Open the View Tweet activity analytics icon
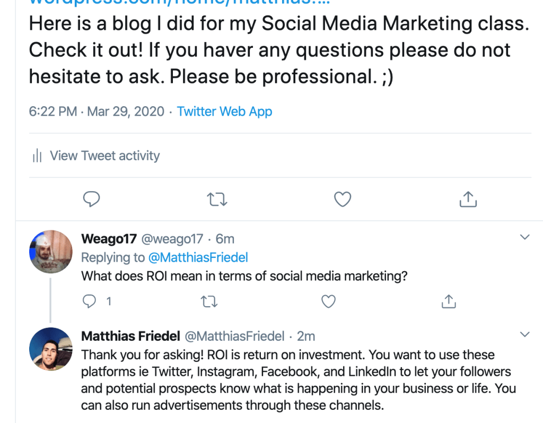The image size is (543, 423). (37, 156)
